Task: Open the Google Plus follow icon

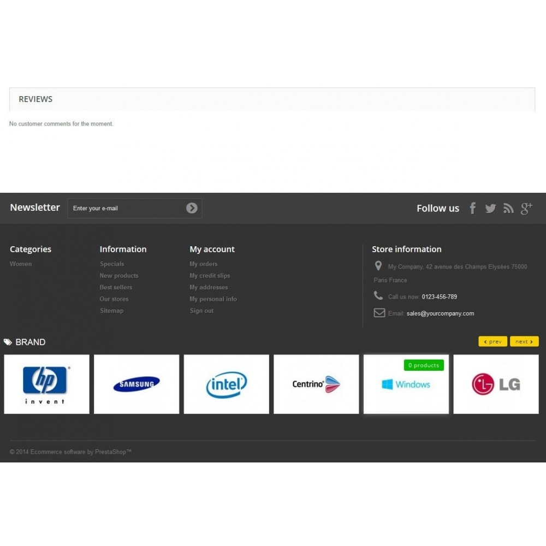Action: 526,208
